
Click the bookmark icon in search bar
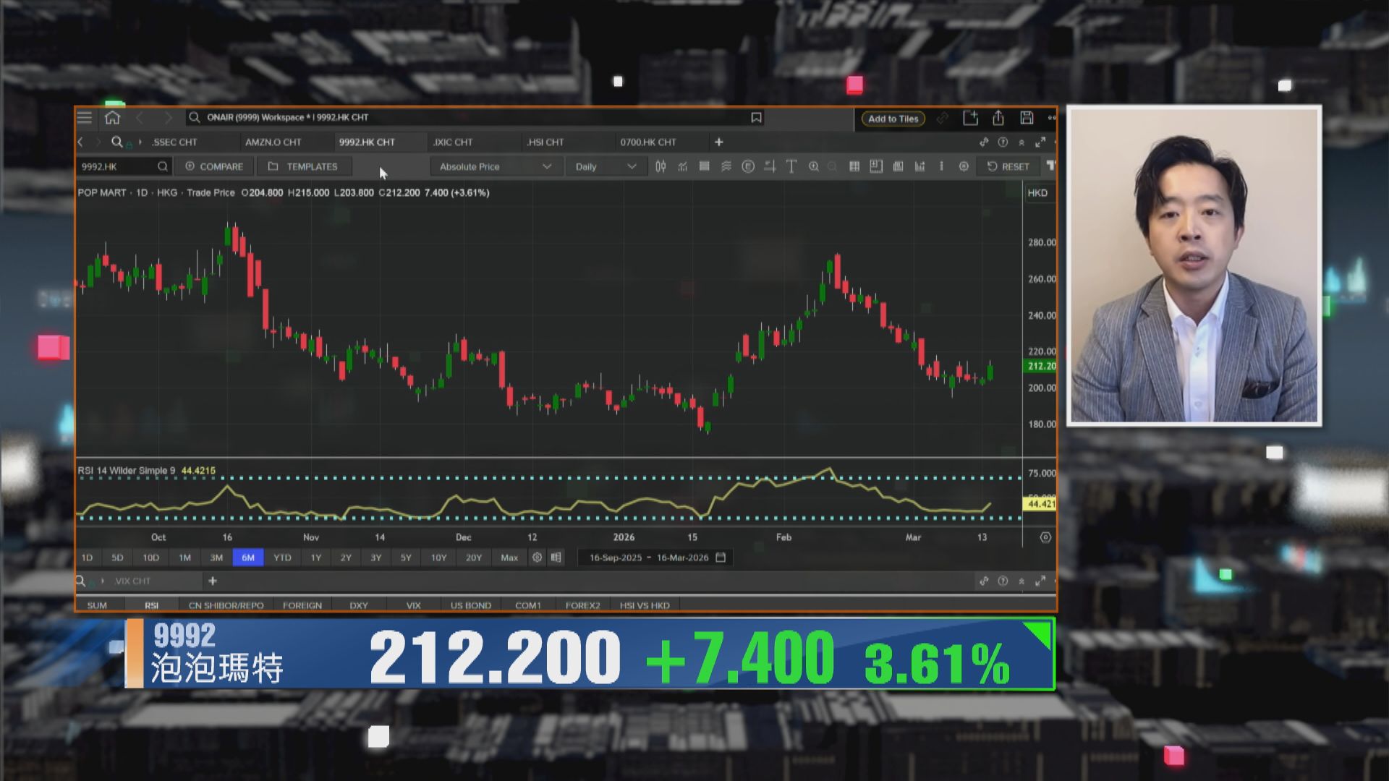point(756,118)
